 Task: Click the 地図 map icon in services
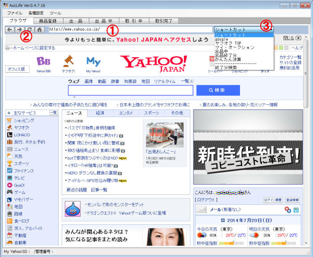tap(9, 206)
